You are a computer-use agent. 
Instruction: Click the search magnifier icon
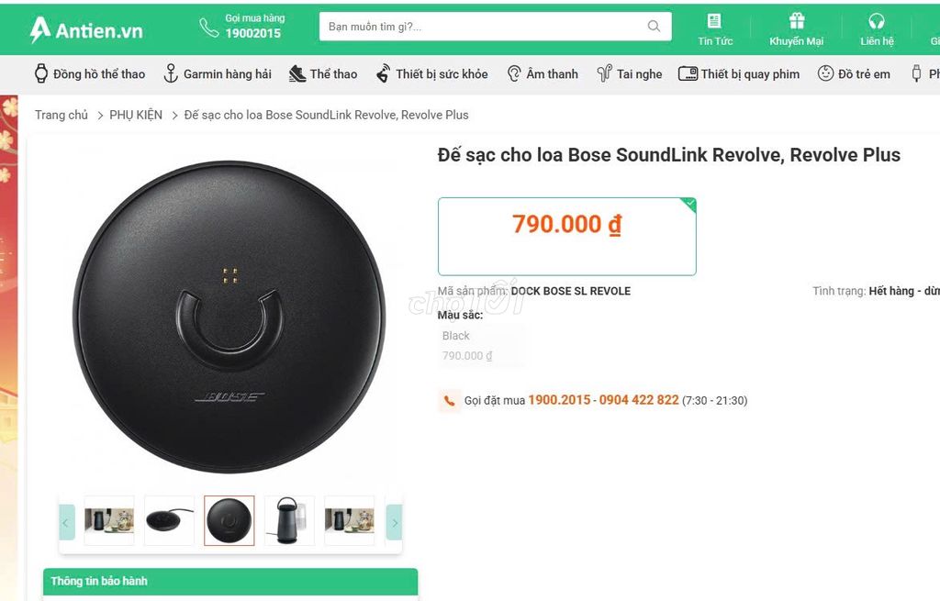(x=654, y=26)
